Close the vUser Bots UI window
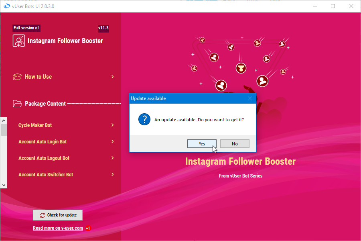Viewport: 361px width, 241px height. 351,6
